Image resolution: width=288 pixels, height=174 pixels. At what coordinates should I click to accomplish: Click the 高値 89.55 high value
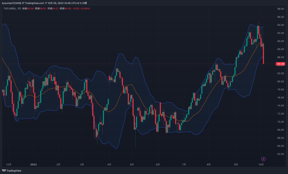pyautogui.click(x=40, y=8)
